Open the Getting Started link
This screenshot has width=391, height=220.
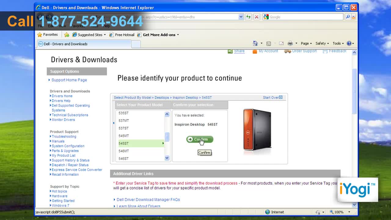tap(63, 201)
